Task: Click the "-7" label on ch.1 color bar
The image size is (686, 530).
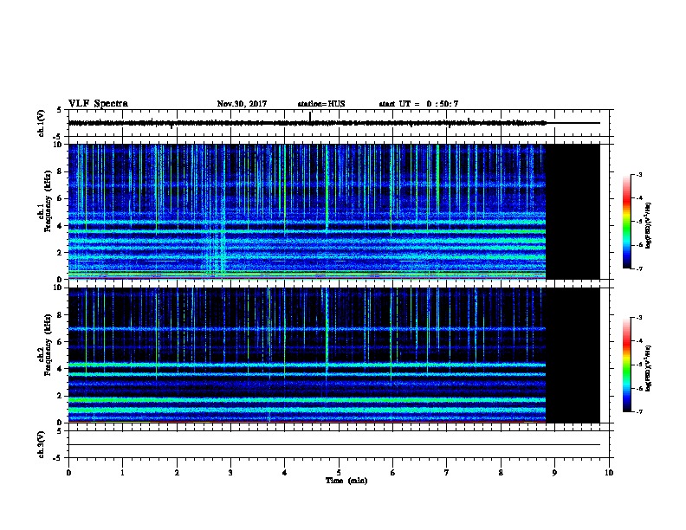Action: tap(638, 268)
